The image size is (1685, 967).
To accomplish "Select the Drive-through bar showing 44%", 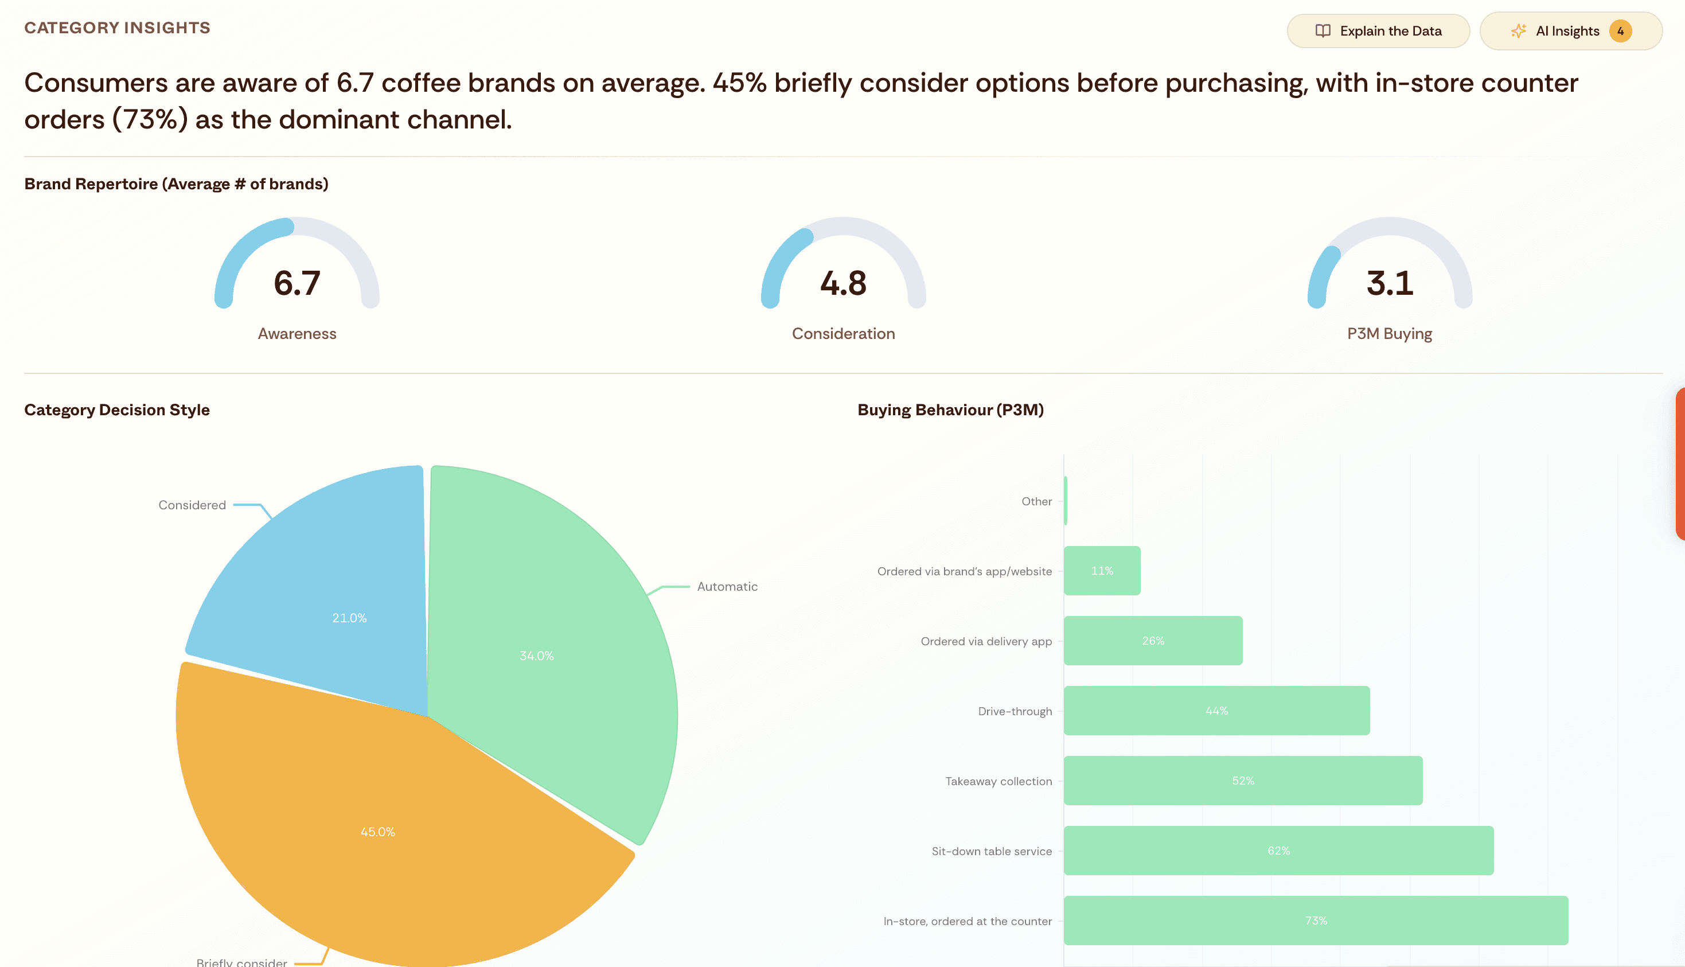I will pos(1216,711).
